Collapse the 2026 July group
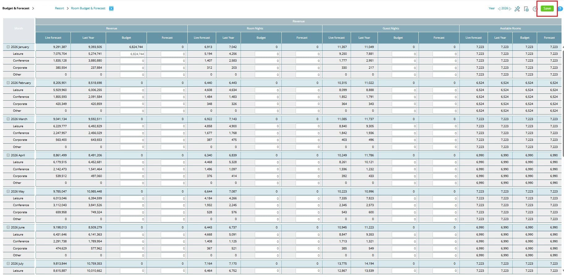The height and width of the screenshot is (277, 564). point(8,263)
